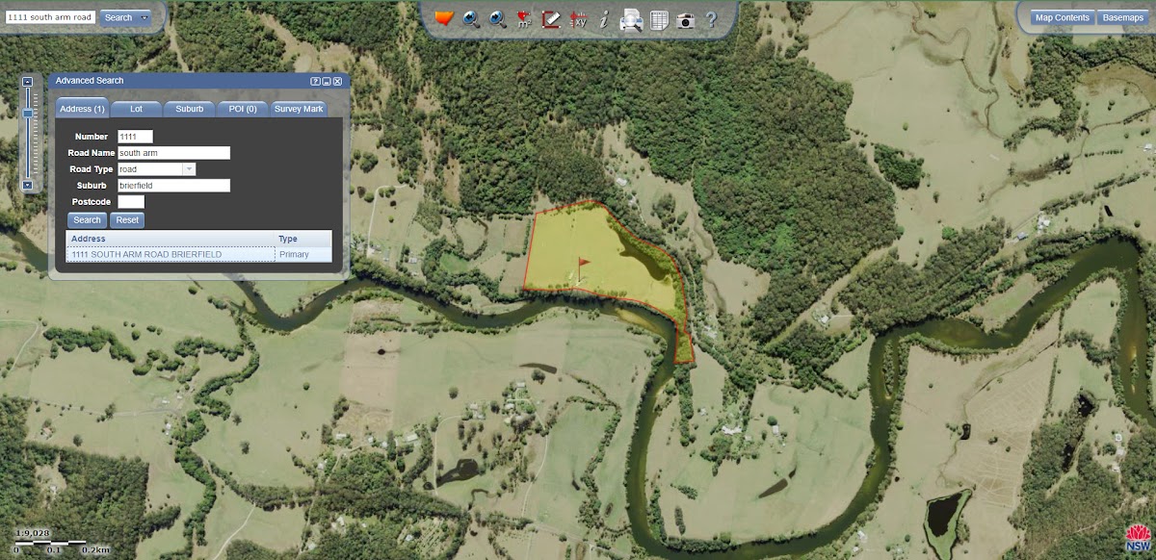Viewport: 1156px width, 560px height.
Task: Zoom to the full NSW state extent
Action: (x=444, y=18)
